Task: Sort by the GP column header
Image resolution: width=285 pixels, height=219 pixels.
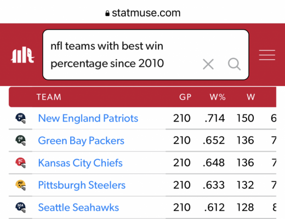Action: (x=185, y=97)
